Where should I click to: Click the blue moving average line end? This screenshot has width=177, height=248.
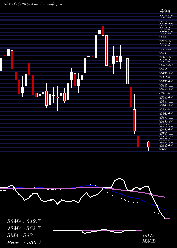[164, 209]
